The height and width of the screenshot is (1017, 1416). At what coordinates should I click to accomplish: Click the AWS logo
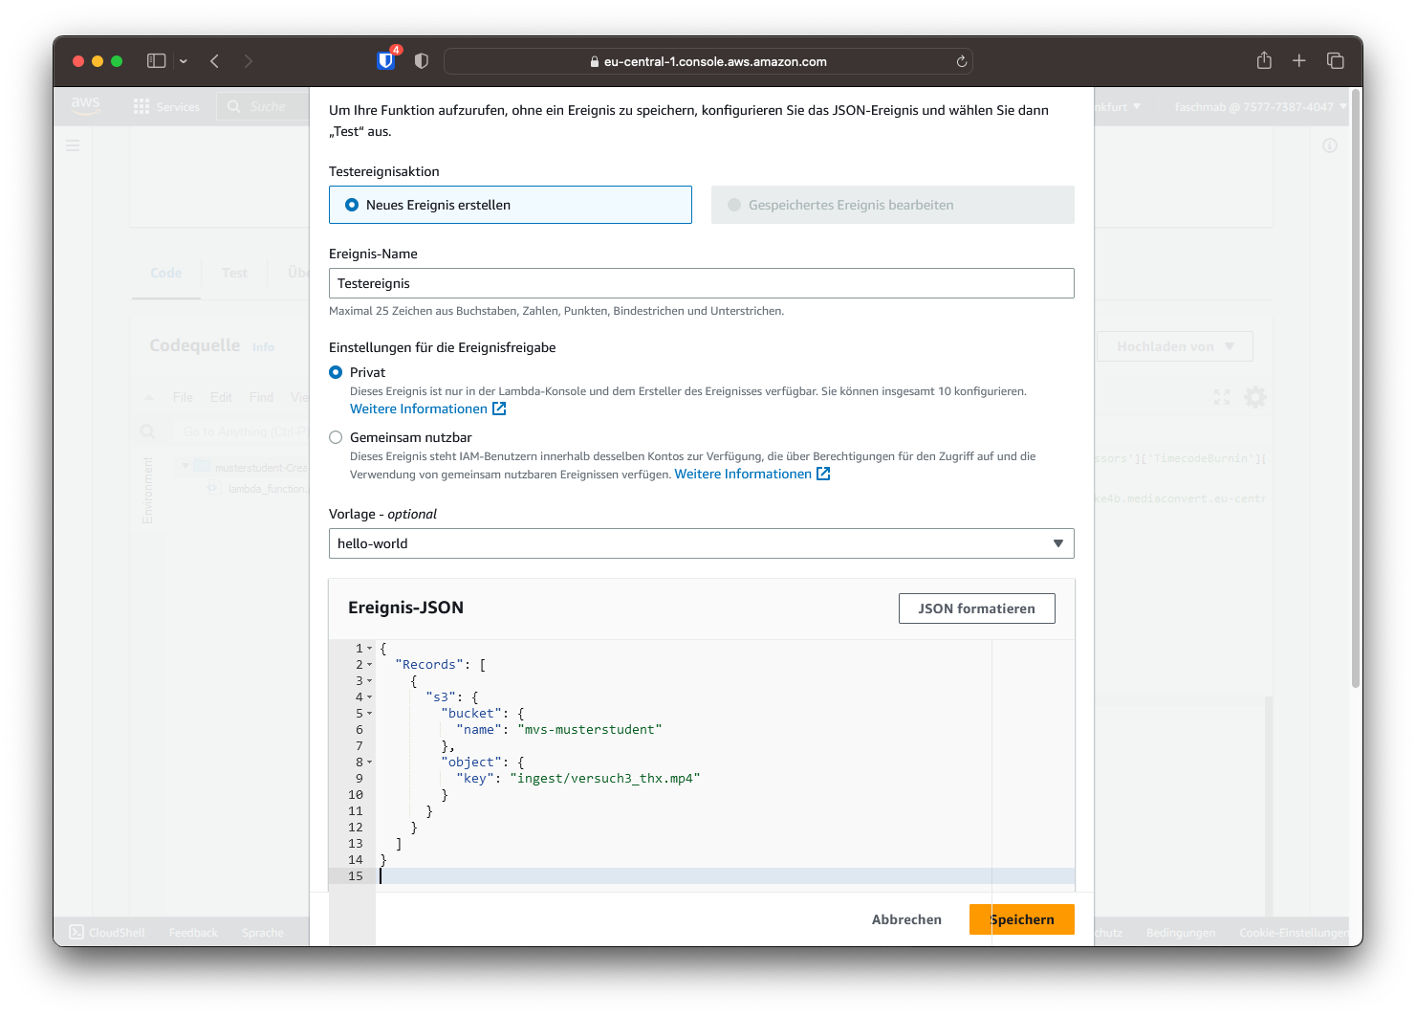[85, 105]
